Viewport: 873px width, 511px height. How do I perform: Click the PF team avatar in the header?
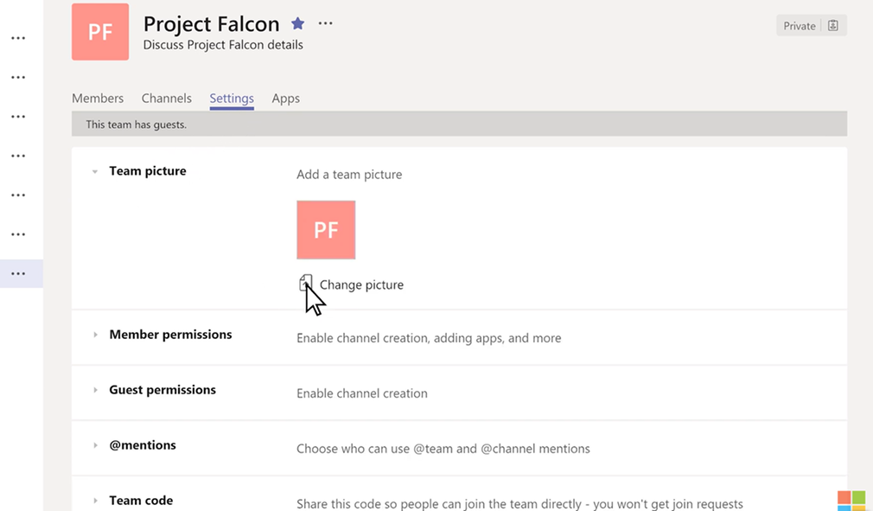point(100,32)
